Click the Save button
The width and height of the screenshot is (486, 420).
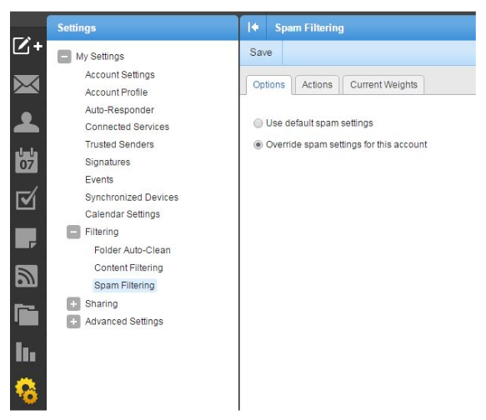coord(261,52)
